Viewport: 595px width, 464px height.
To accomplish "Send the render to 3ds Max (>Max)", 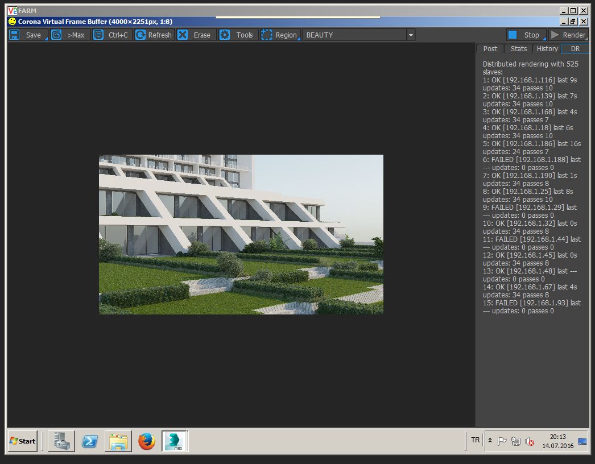I will 69,35.
